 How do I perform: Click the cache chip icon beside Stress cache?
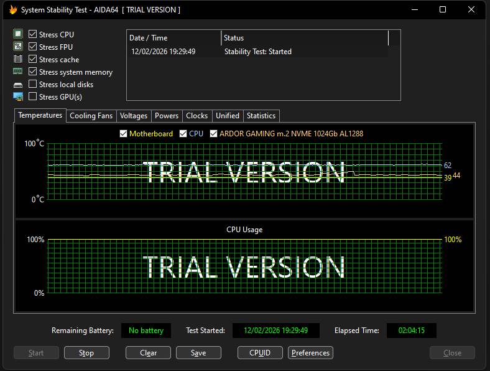(x=18, y=59)
